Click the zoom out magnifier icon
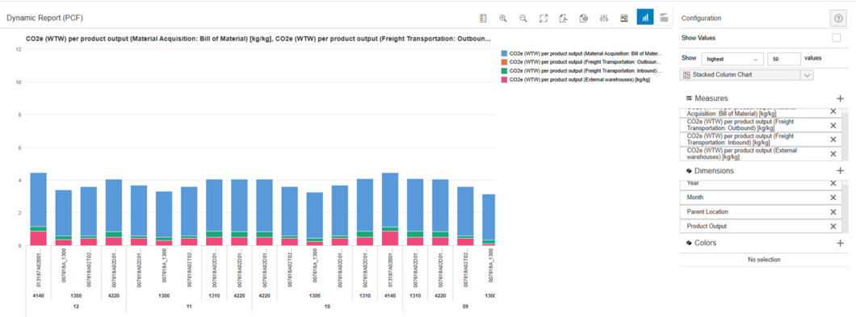The width and height of the screenshot is (856, 317). point(523,18)
